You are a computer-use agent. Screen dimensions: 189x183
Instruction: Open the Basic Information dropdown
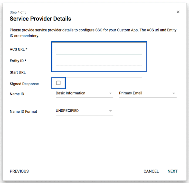point(84,93)
